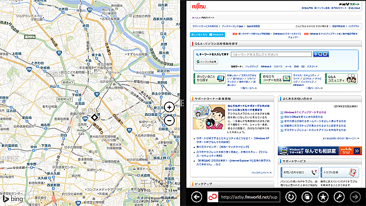
Task: Open the お問い合わせ窓口 contact tile
Action: click(x=300, y=172)
